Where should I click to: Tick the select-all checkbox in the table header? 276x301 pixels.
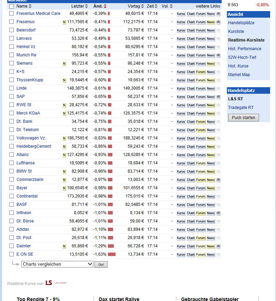coord(12,6)
